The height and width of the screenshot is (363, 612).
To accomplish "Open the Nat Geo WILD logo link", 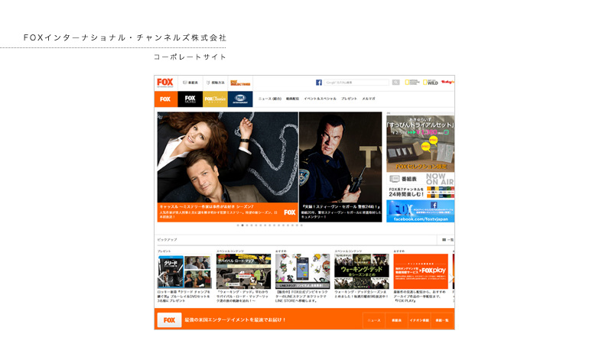I will pyautogui.click(x=431, y=83).
